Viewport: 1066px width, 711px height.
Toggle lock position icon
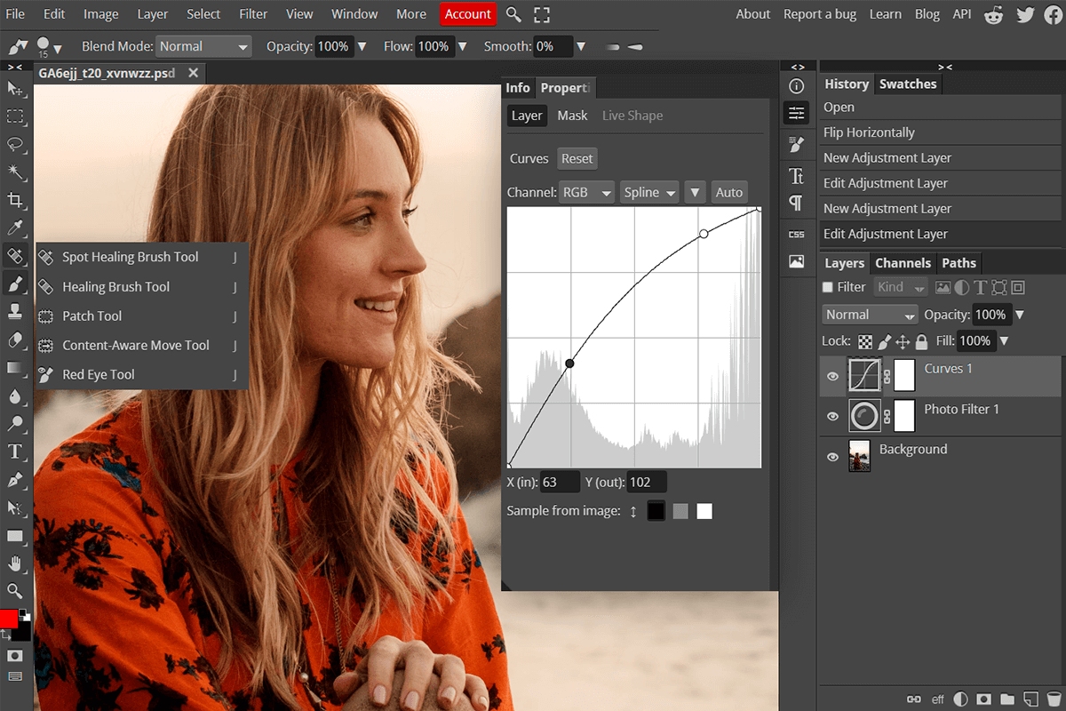[x=903, y=341]
